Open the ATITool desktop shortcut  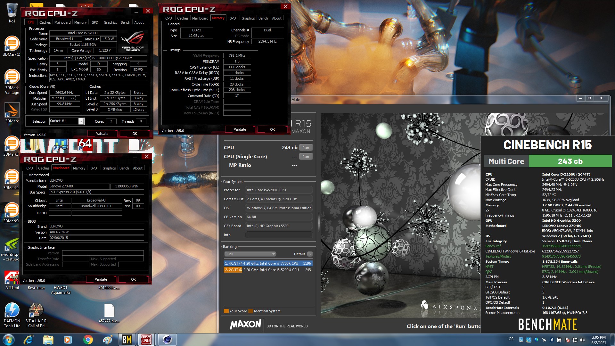click(x=12, y=280)
